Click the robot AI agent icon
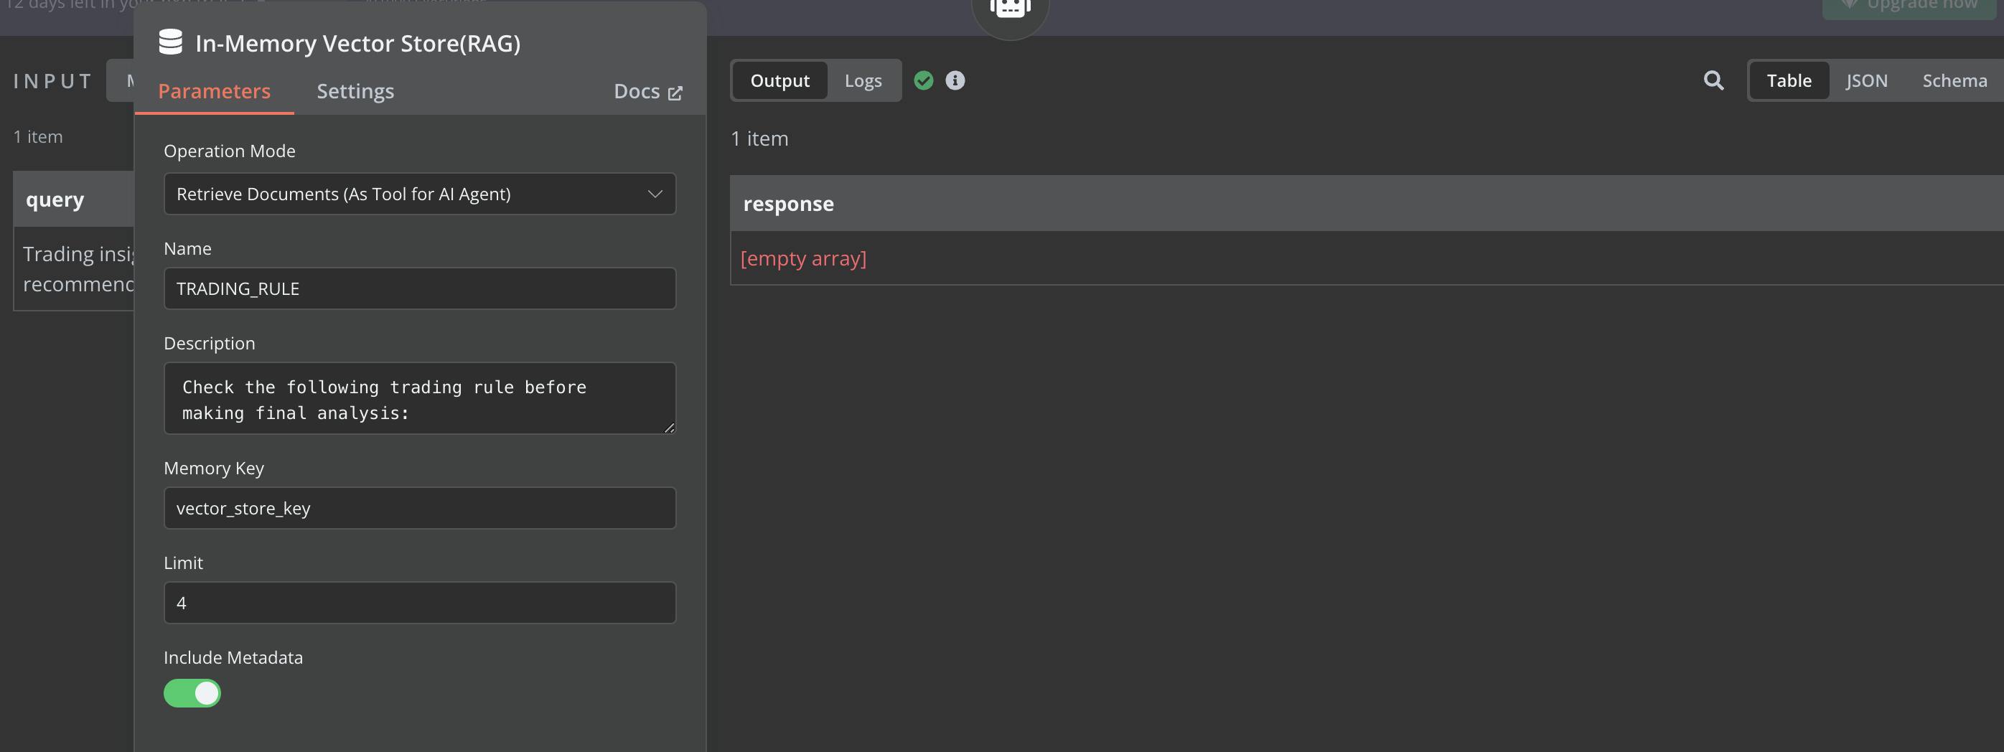The image size is (2004, 752). (1010, 9)
